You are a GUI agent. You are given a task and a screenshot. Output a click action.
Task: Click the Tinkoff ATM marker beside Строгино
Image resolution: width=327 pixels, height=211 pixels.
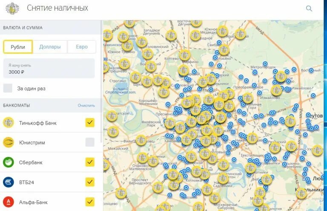click(135, 77)
